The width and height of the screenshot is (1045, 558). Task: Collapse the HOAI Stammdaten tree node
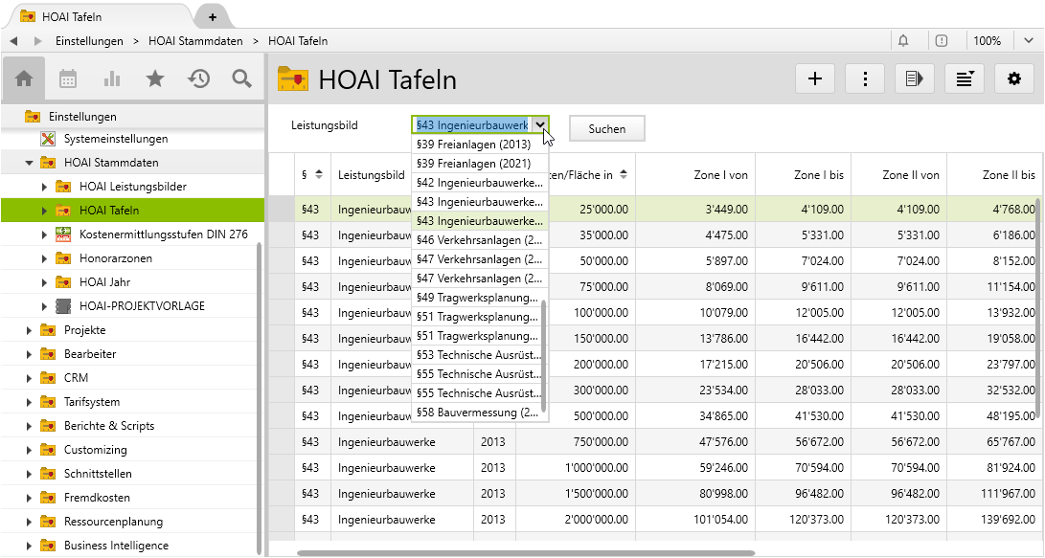click(30, 163)
